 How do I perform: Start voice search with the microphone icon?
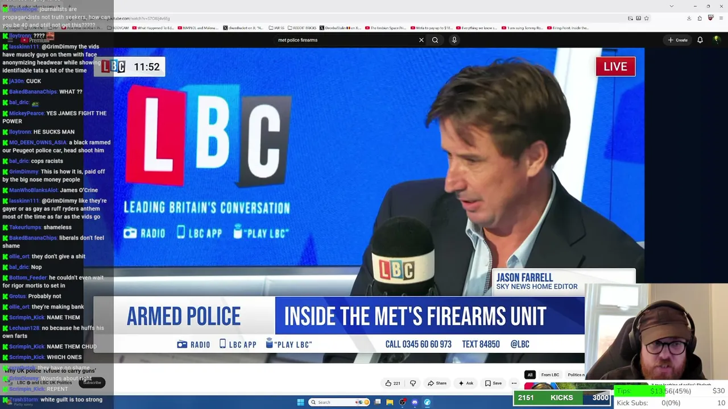[x=454, y=40]
